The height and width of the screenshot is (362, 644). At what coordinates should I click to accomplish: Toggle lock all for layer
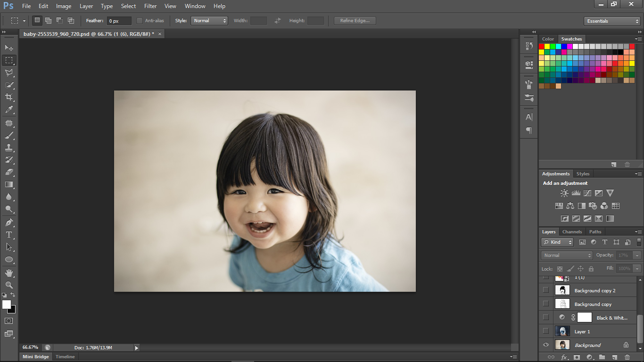(591, 268)
